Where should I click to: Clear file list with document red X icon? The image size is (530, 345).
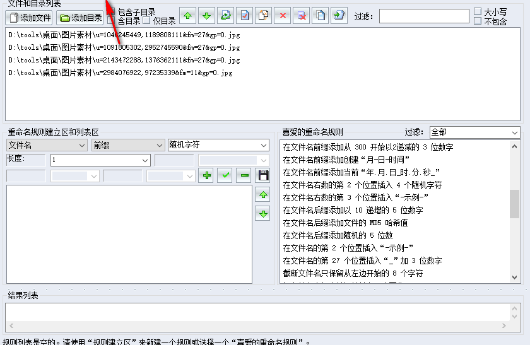click(x=302, y=16)
